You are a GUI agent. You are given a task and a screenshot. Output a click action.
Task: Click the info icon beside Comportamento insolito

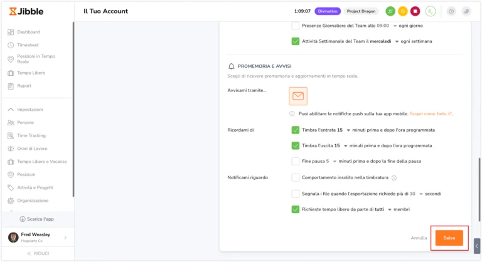(394, 177)
